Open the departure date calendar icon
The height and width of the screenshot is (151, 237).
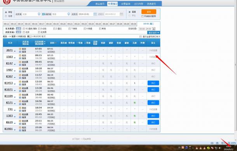(95, 14)
